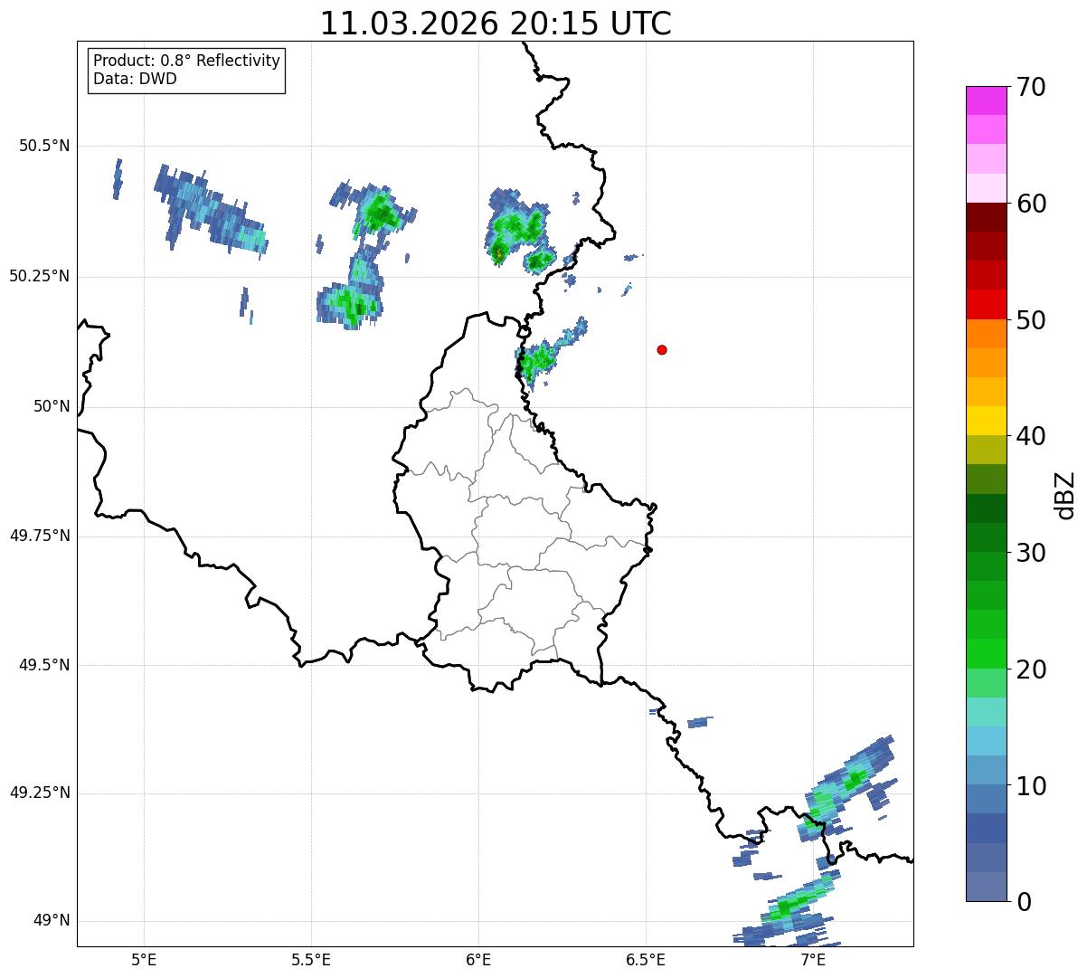Click the 6.5°E longitude label
Viewport: 1087px width, 978px height.
point(646,959)
